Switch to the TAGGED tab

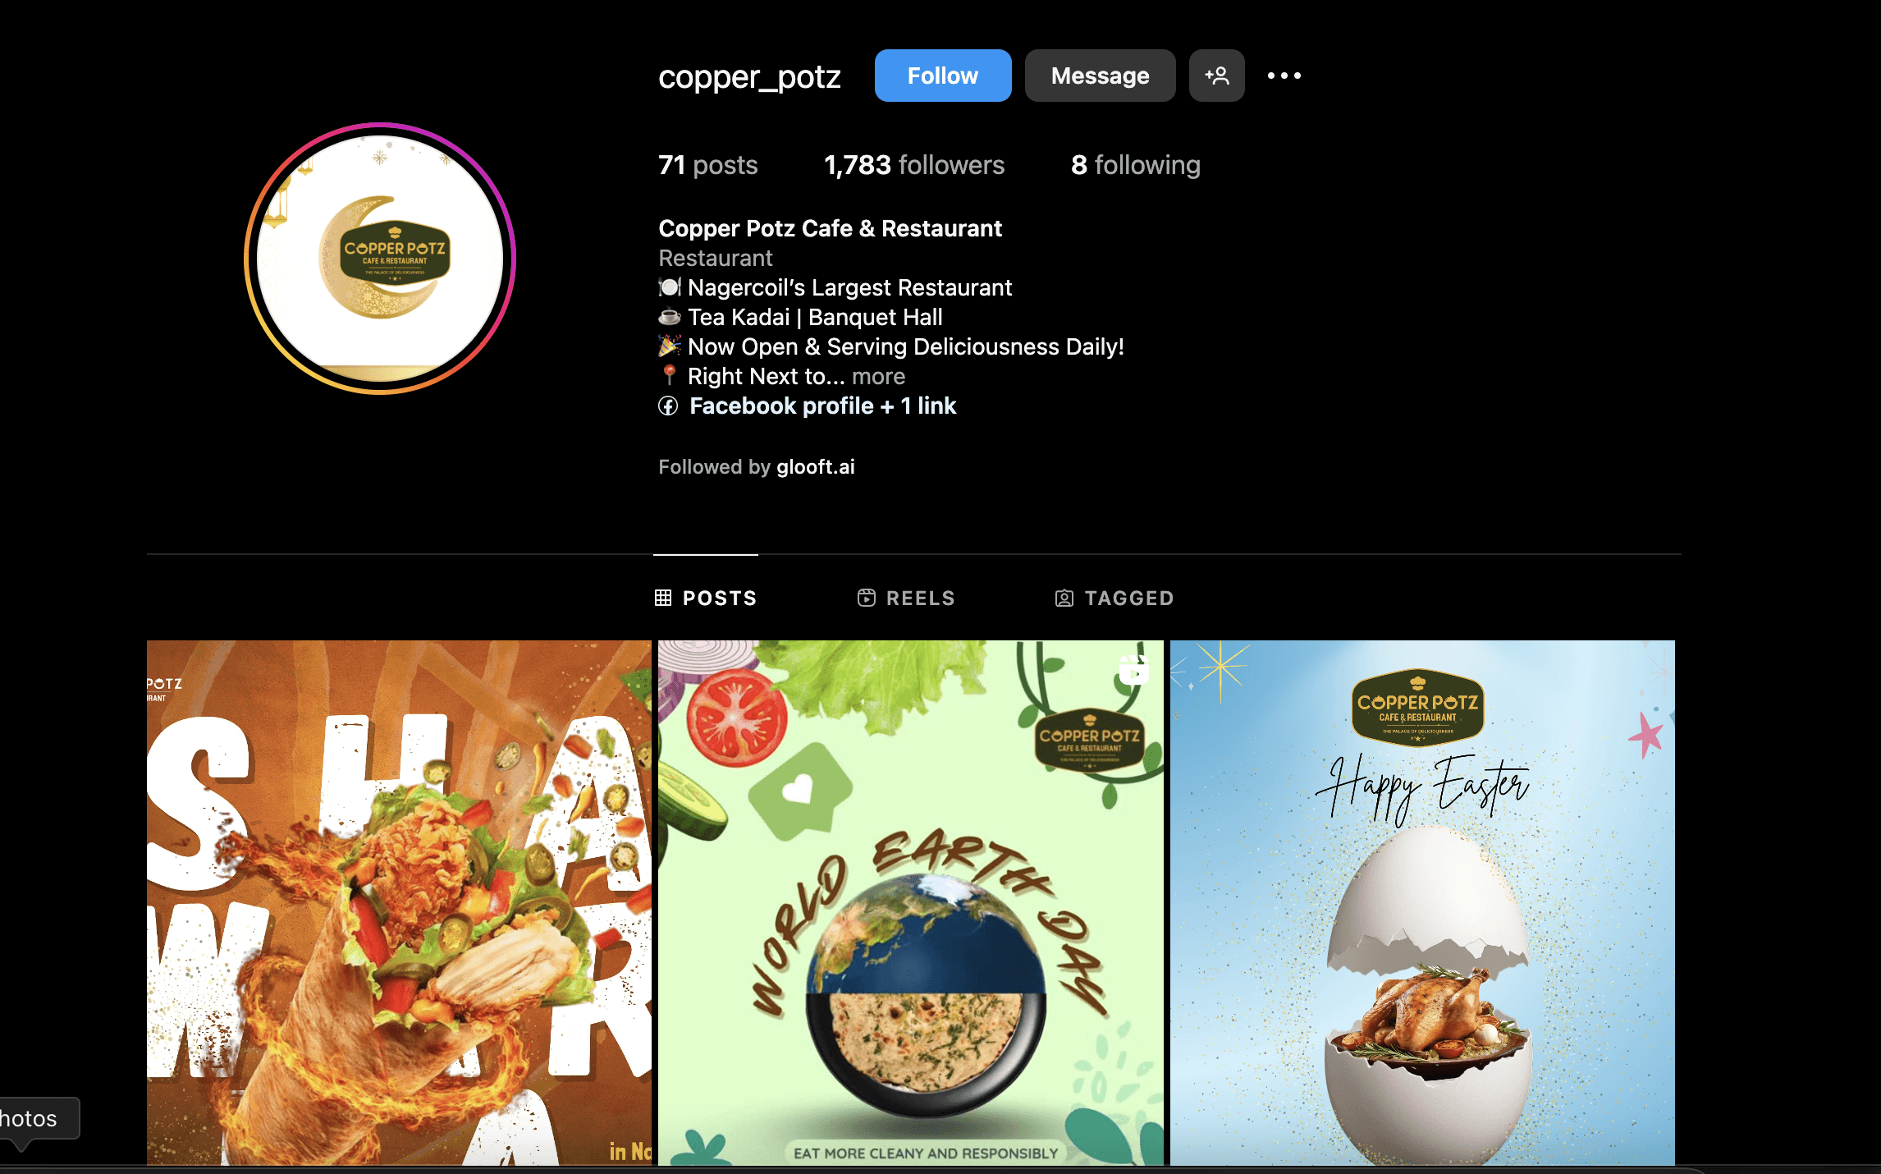click(x=1114, y=598)
